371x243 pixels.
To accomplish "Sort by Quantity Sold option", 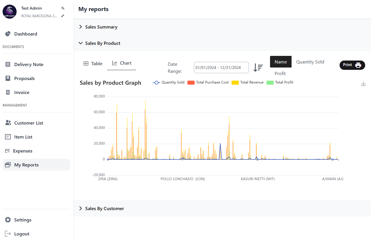I will 310,62.
